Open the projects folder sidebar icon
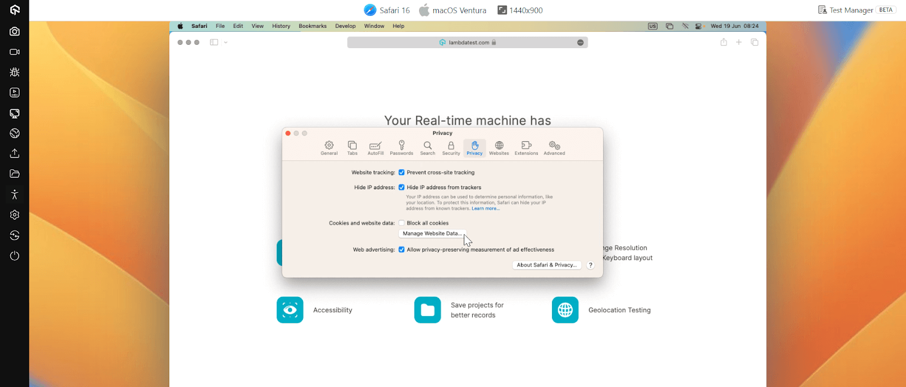The width and height of the screenshot is (906, 387). click(15, 174)
